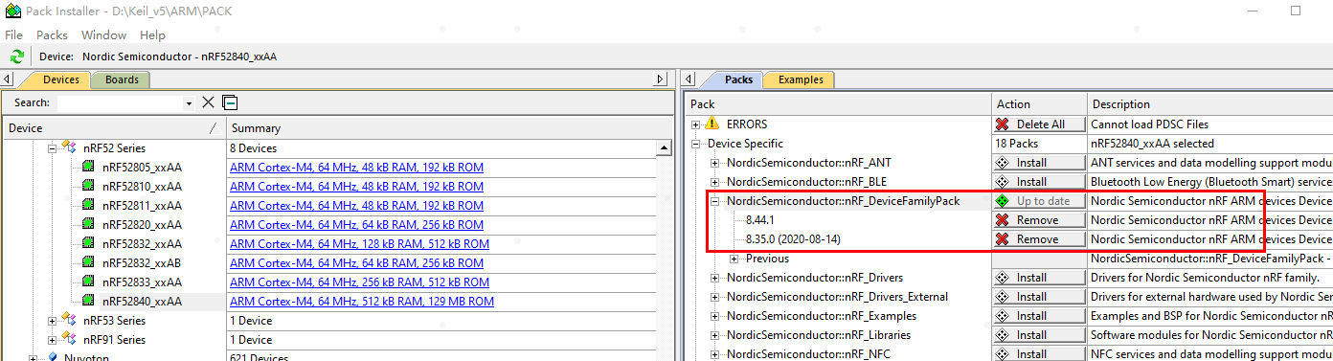Install the nRF_Drivers pack
The height and width of the screenshot is (361, 1333).
click(1039, 278)
